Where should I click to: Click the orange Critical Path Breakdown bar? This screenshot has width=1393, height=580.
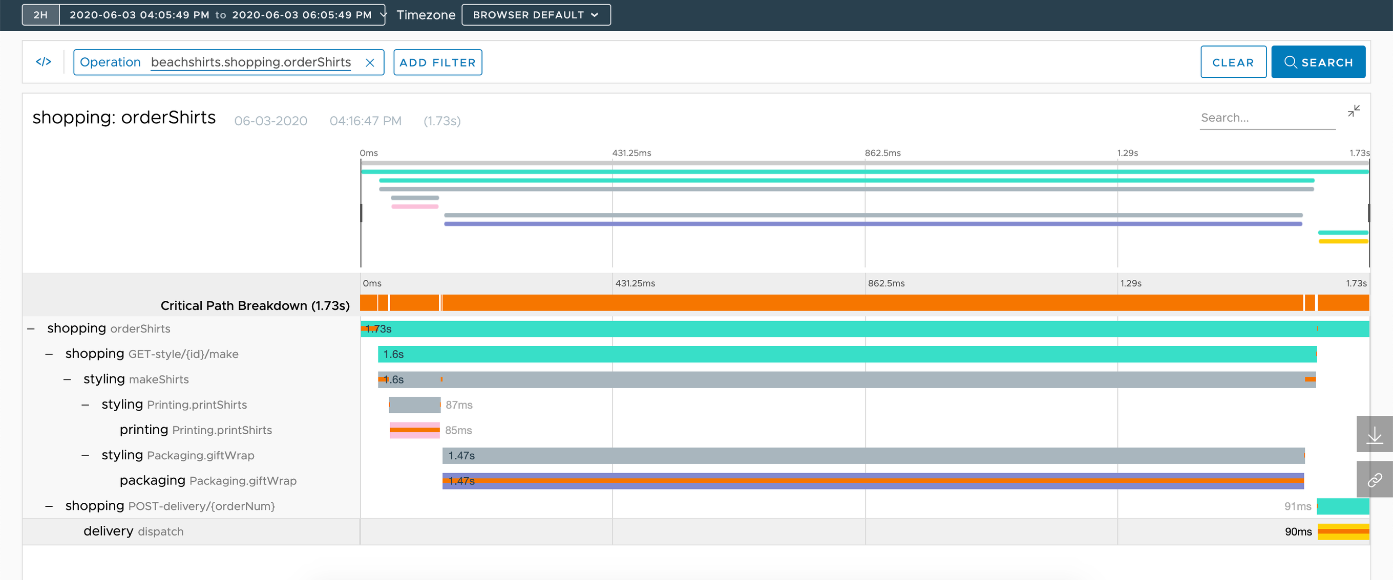point(864,302)
